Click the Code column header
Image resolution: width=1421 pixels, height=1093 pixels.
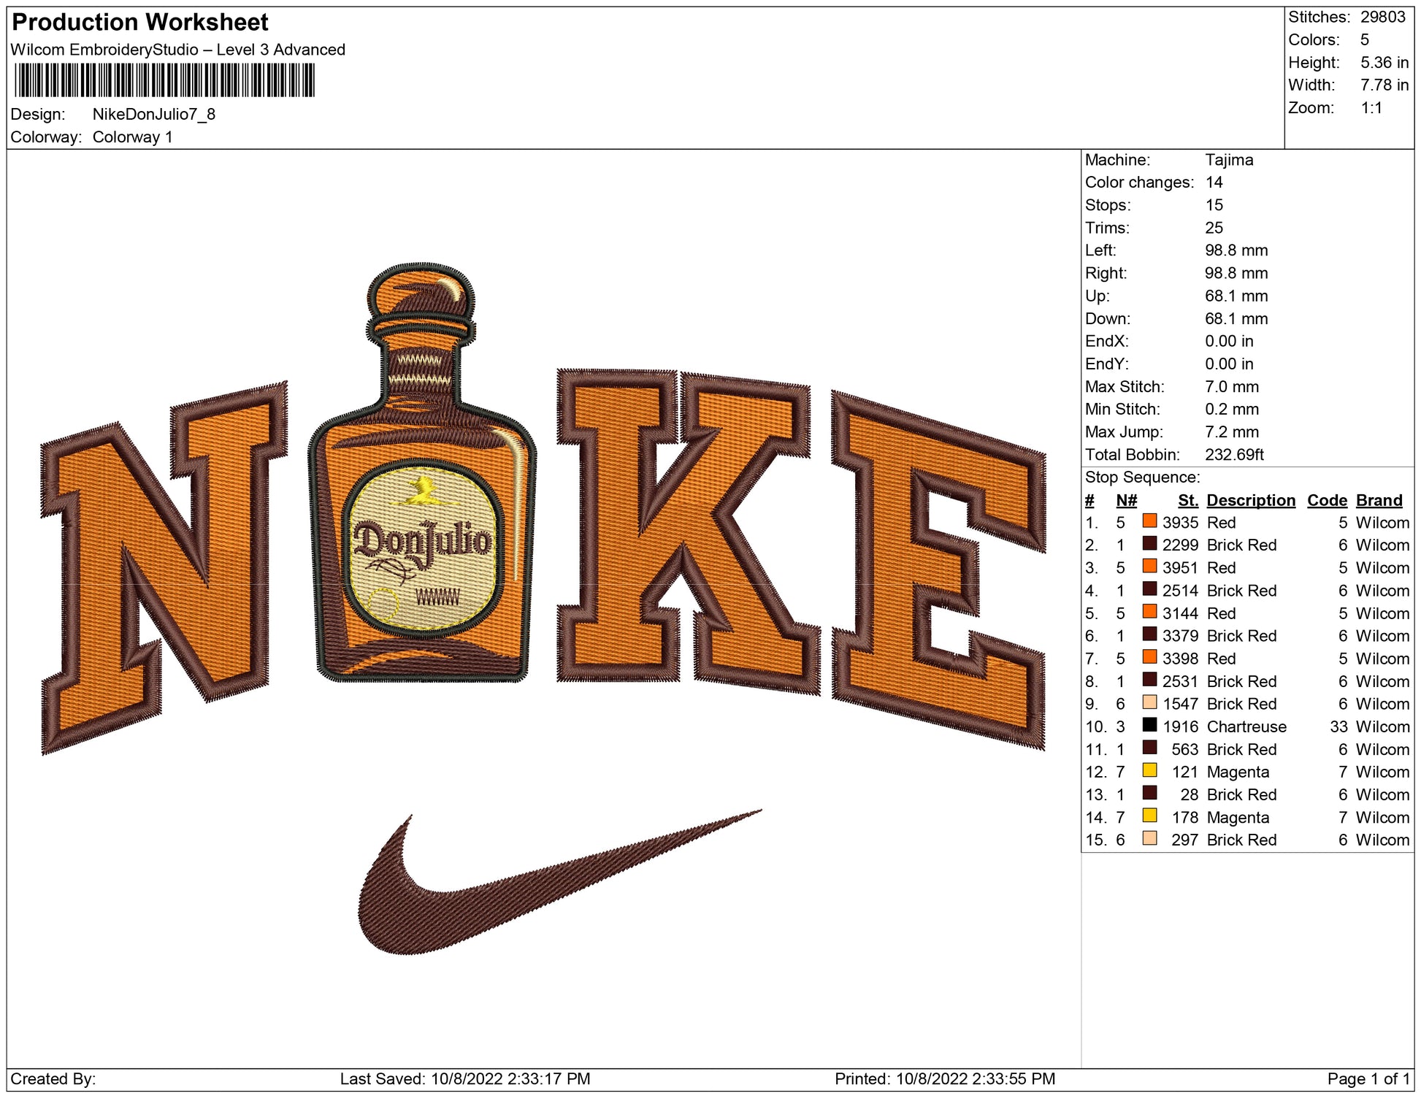coord(1326,500)
